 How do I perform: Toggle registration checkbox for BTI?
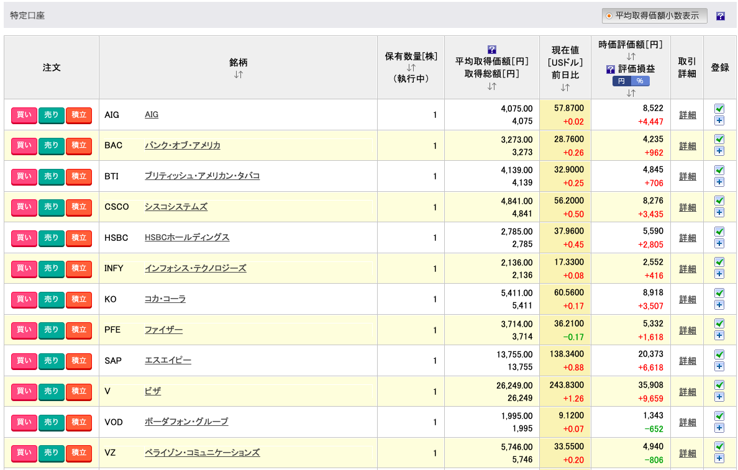tap(719, 170)
